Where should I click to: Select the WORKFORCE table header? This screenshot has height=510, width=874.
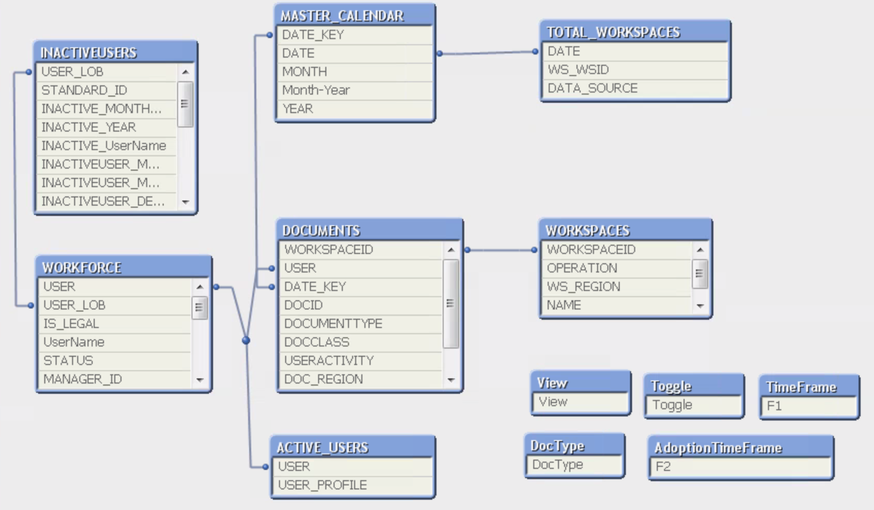click(124, 267)
